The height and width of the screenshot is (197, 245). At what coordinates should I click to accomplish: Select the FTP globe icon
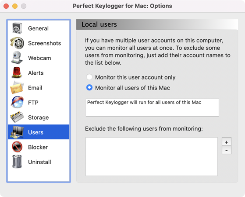[x=17, y=102]
